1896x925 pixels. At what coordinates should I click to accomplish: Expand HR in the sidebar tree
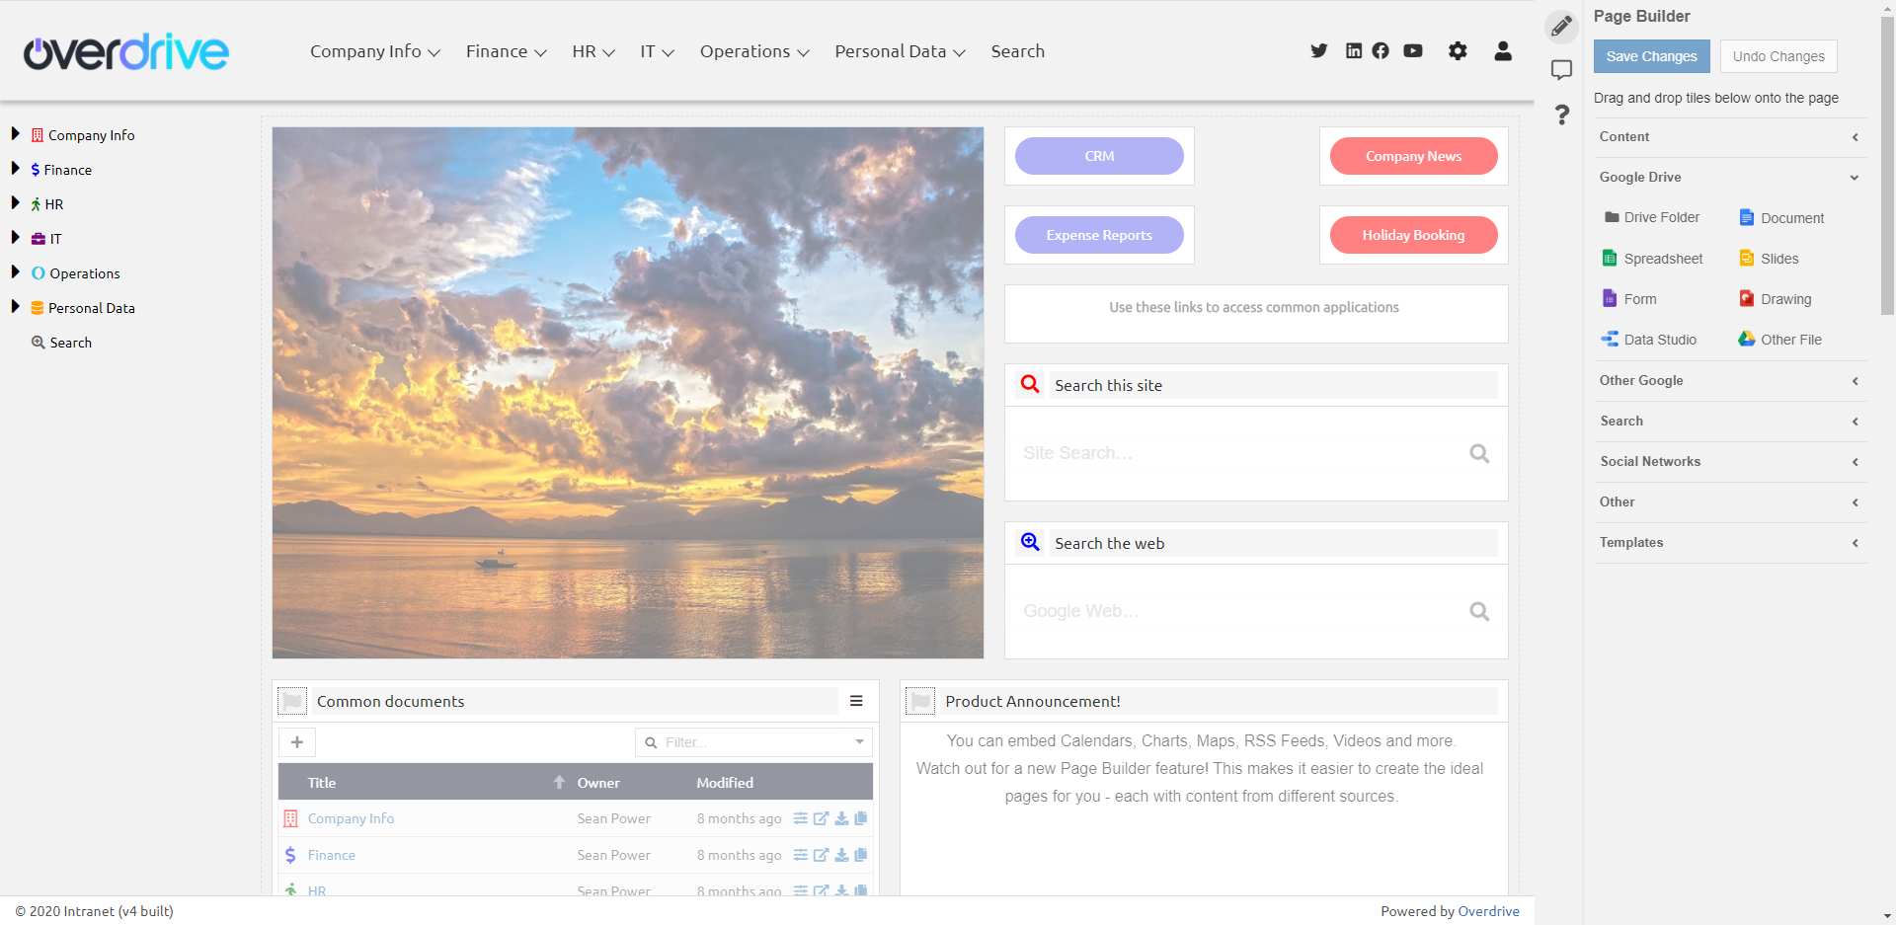pyautogui.click(x=15, y=202)
